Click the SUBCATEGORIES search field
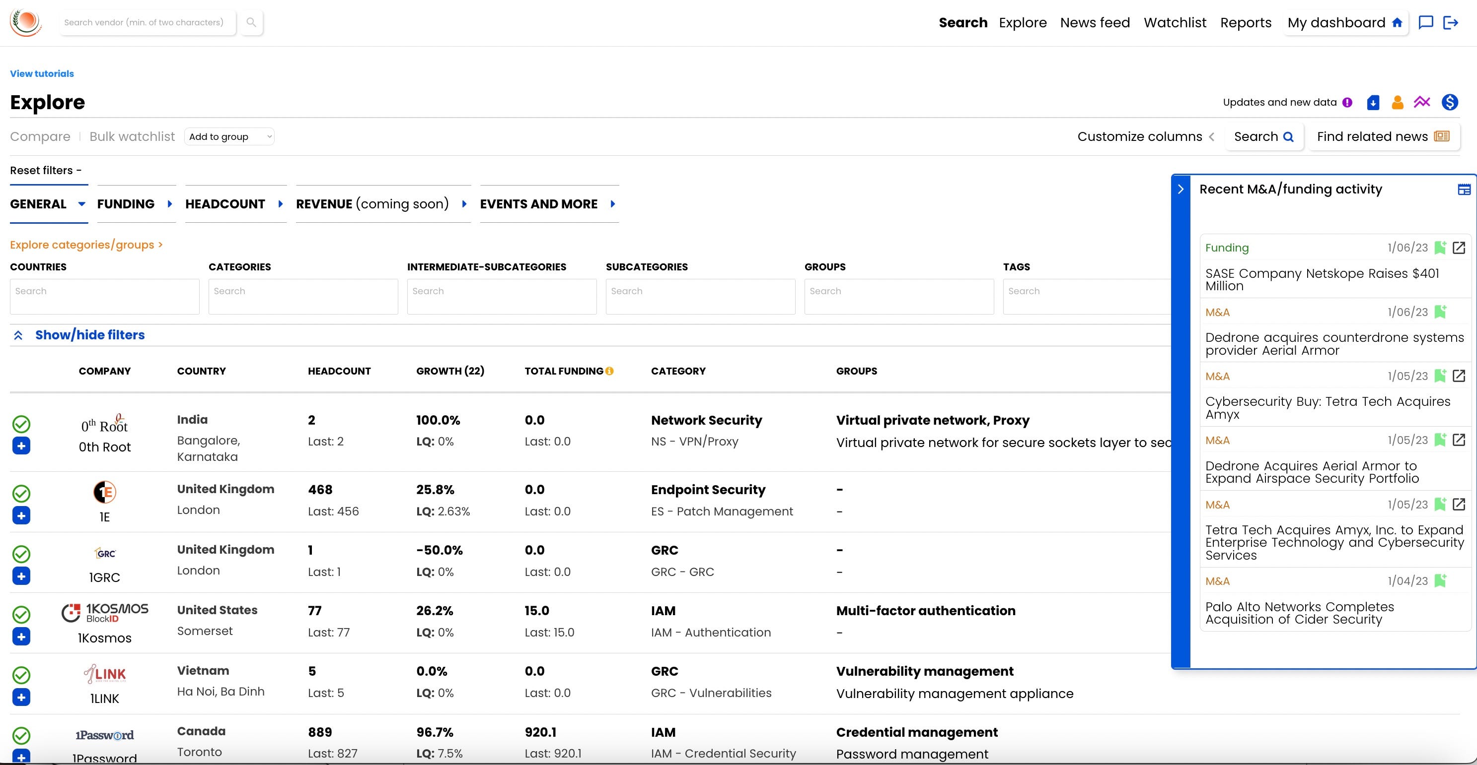This screenshot has width=1477, height=765. (700, 296)
